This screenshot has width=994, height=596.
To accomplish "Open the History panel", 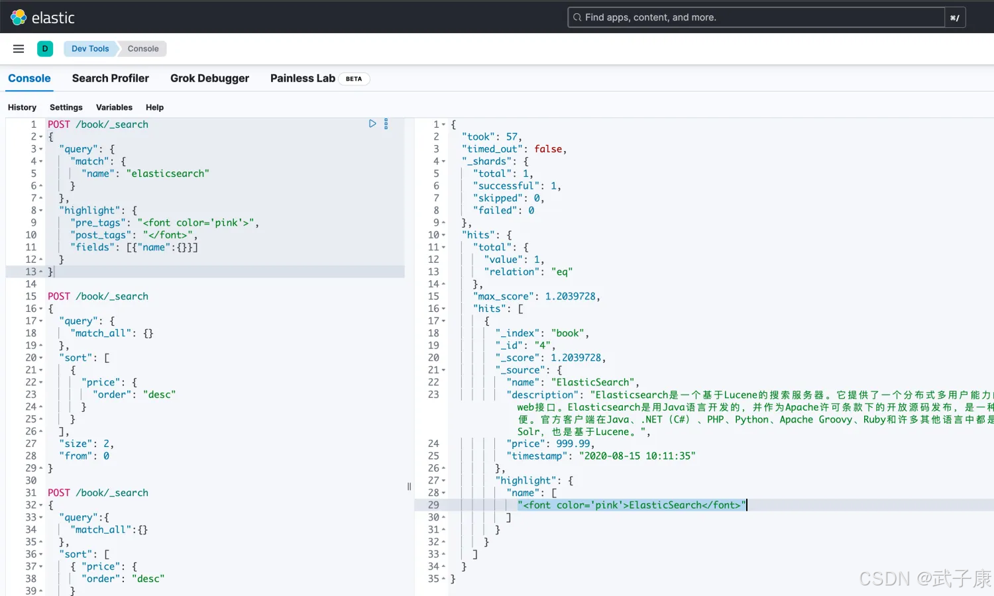I will [22, 107].
